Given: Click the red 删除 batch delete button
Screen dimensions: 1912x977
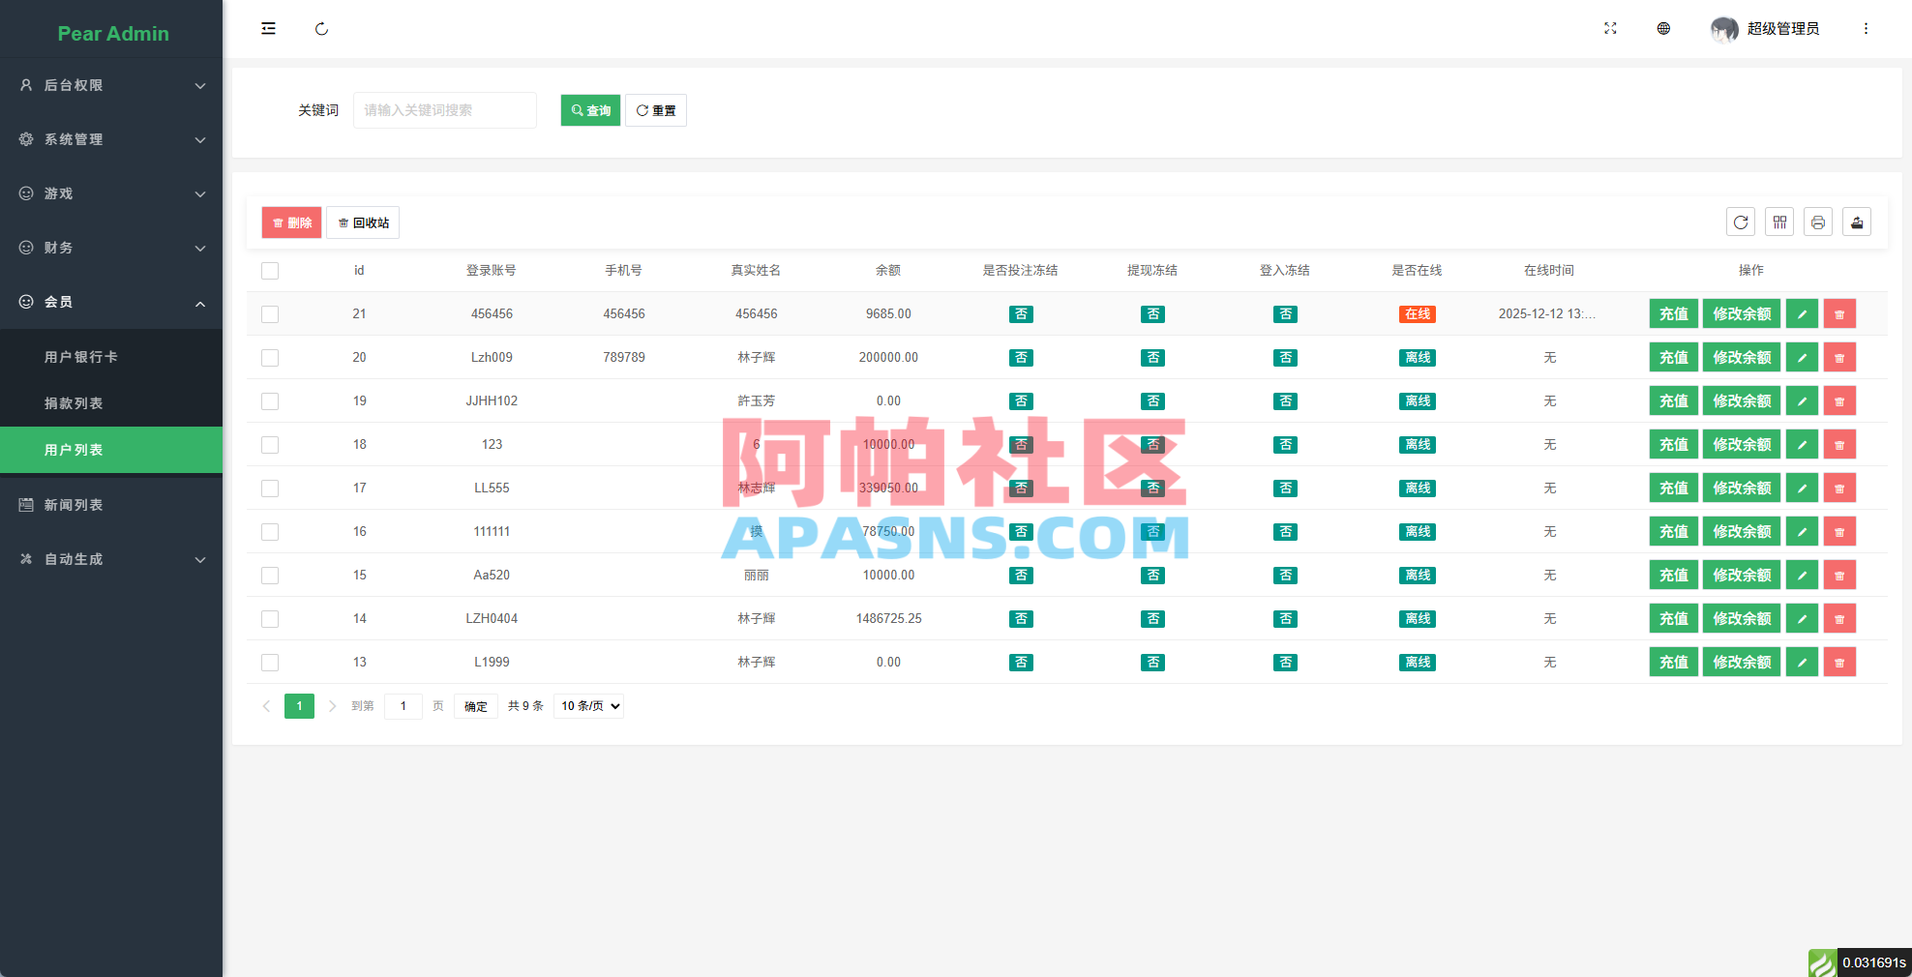Looking at the screenshot, I should tap(291, 222).
